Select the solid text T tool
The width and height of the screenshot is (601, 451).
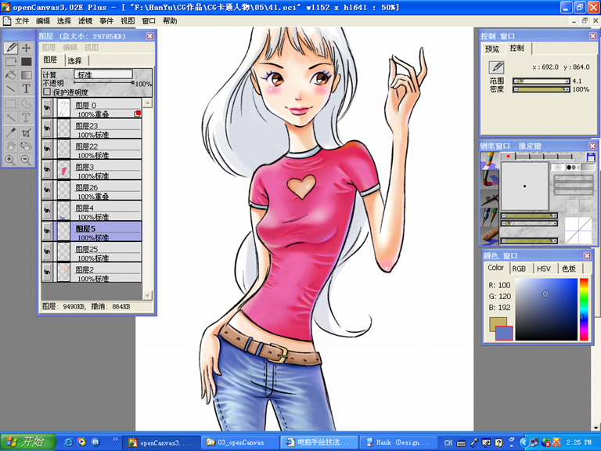click(x=26, y=88)
